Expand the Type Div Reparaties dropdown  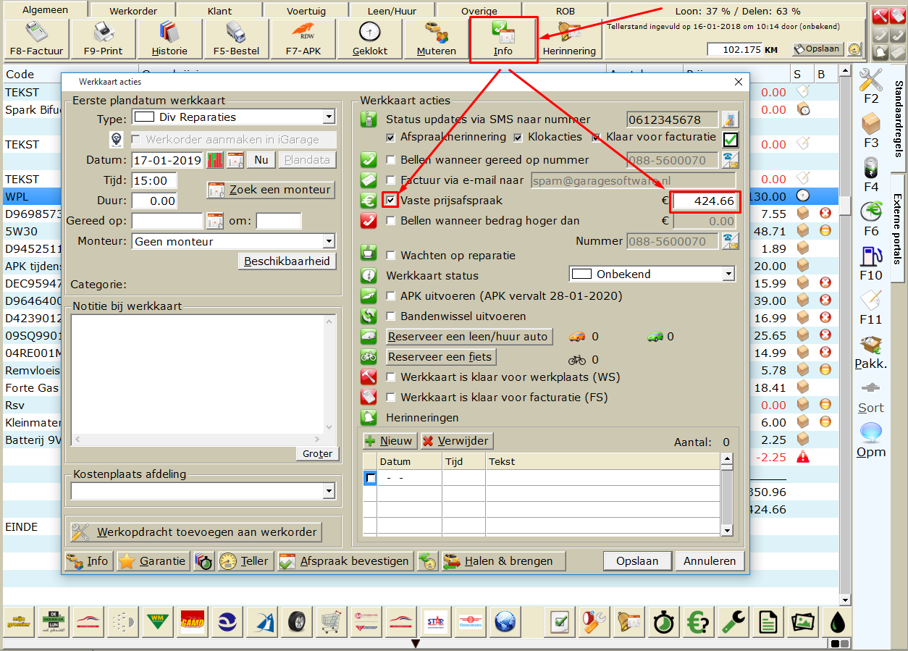pos(329,117)
